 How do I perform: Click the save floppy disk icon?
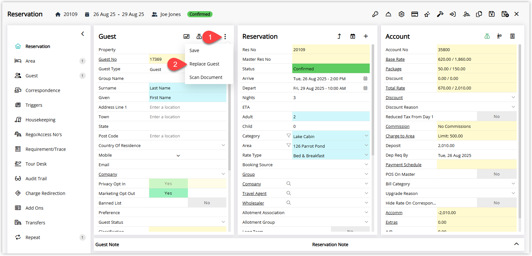492,14
